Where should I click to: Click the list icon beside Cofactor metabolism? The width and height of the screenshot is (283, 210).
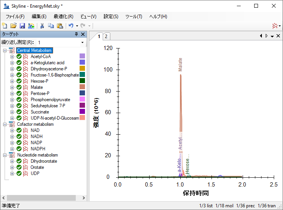pos(12,124)
